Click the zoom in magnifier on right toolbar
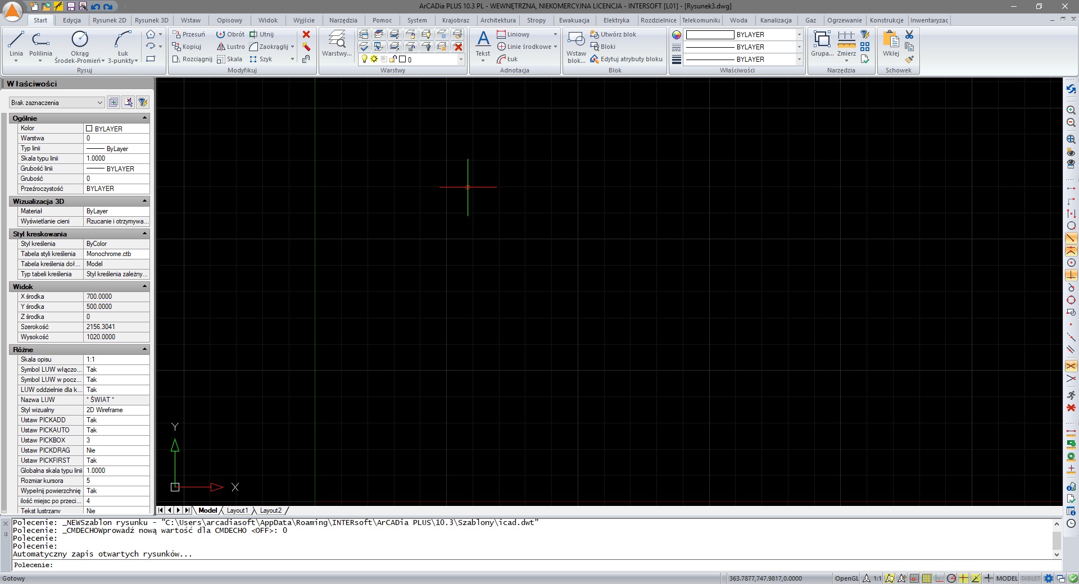 pyautogui.click(x=1071, y=110)
